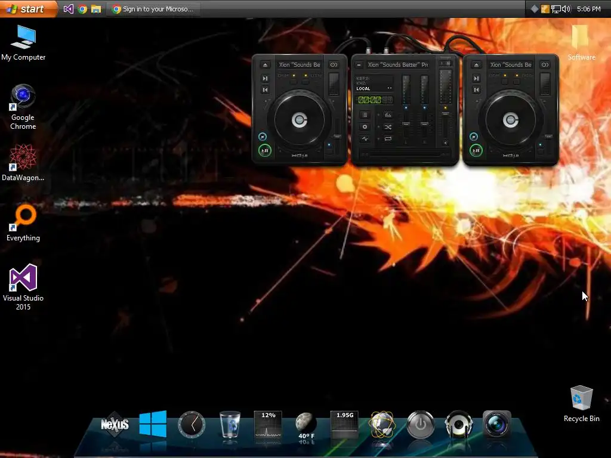Stop playback on the left deck
The width and height of the screenshot is (611, 458).
(263, 137)
